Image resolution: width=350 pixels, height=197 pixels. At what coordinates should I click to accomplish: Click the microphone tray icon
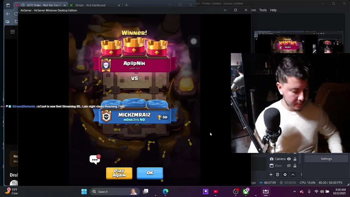309,192
